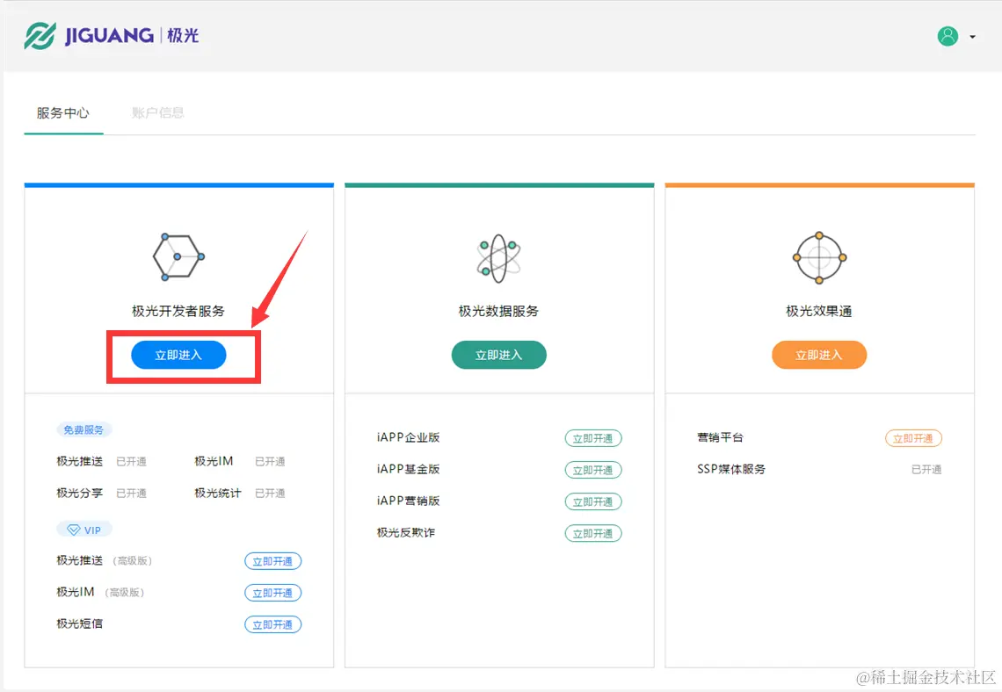The height and width of the screenshot is (692, 1002).
Task: Click 立即开通 for 极光反欺诈
Action: [x=593, y=534]
